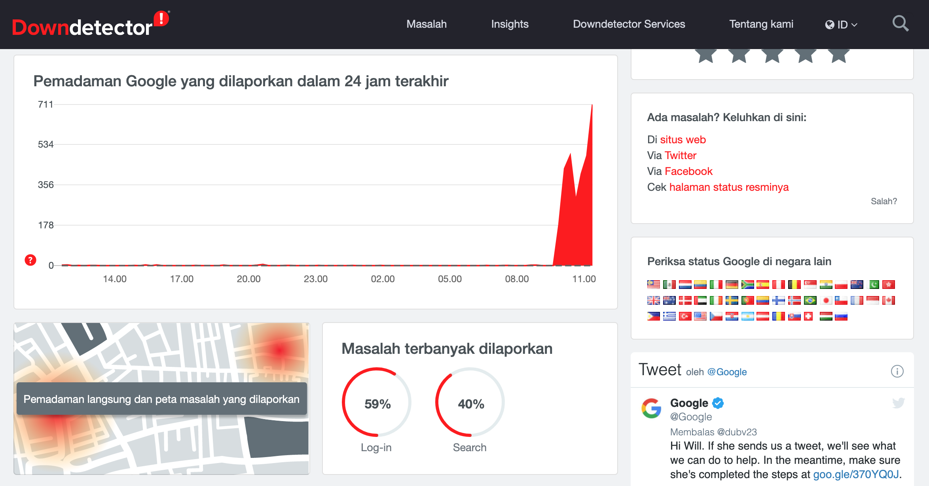The image size is (929, 486).
Task: Pick the South Africa flag
Action: [747, 285]
